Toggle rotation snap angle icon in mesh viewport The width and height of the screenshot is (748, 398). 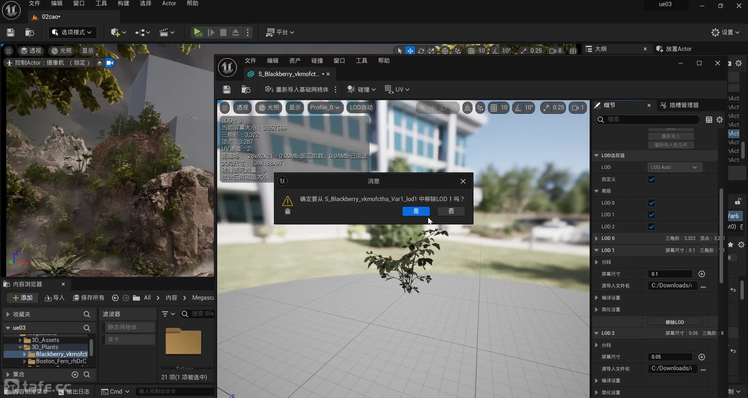pyautogui.click(x=518, y=108)
